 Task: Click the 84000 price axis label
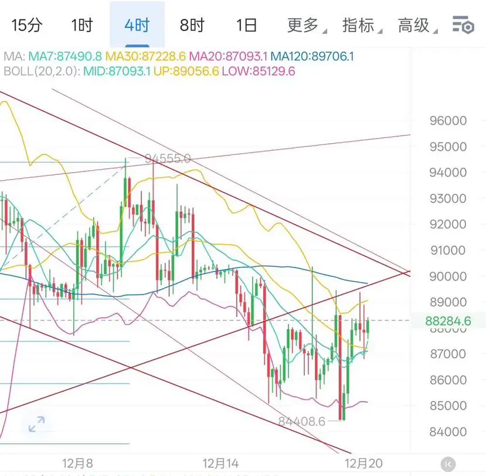pos(448,431)
